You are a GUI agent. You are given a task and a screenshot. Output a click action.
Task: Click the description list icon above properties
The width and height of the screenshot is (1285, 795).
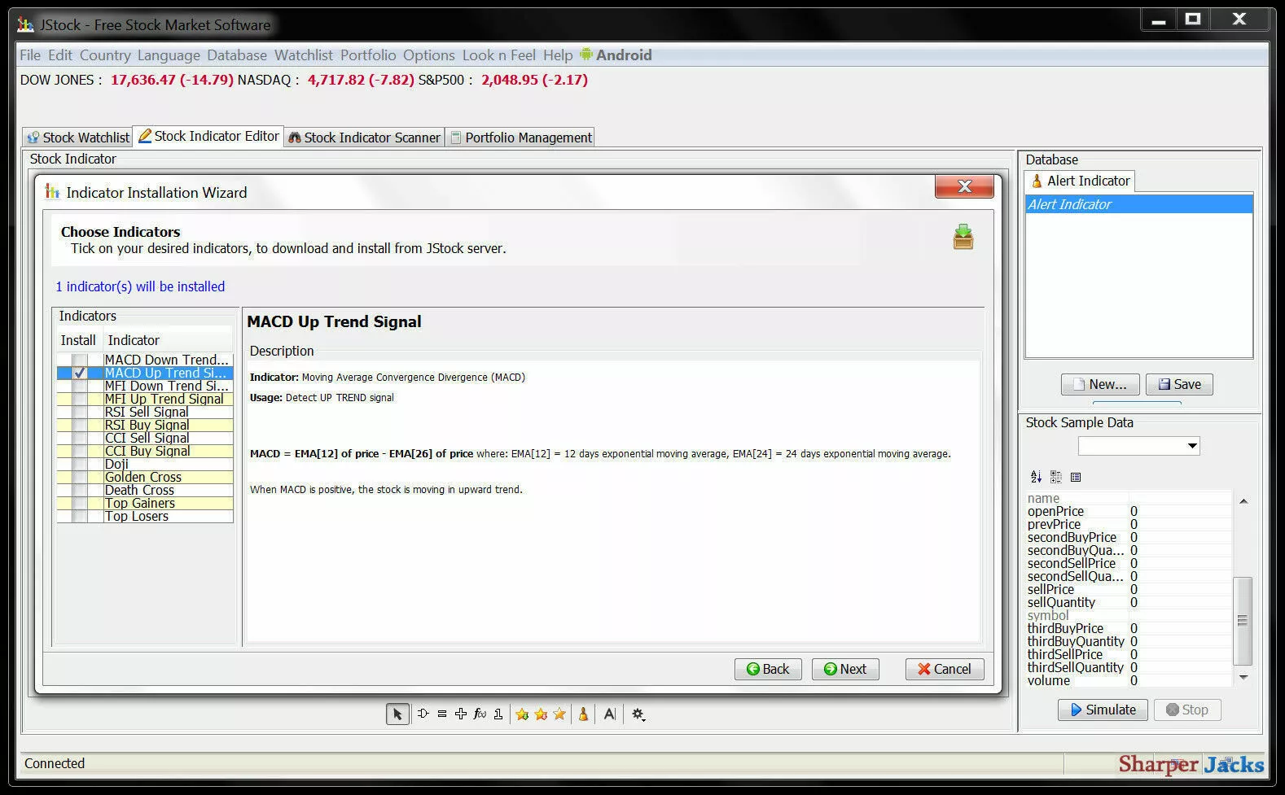click(x=1076, y=477)
